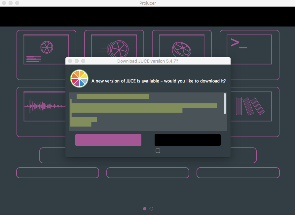This screenshot has height=215, width=295.
Task: Close the Download JUCE version dialog
Action: tap(70, 61)
